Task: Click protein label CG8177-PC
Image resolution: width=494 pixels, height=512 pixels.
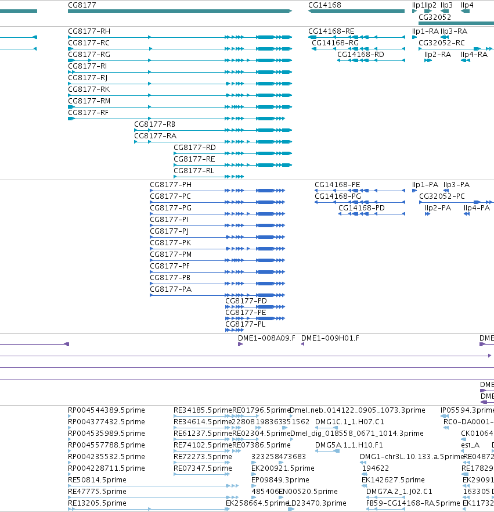Action: [x=170, y=196]
